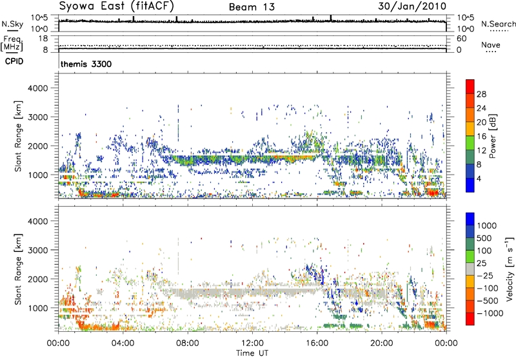Viewport: 516px width, 357px height.
Task: Click the '4000' tick in the velocity panel
Action: 38,221
